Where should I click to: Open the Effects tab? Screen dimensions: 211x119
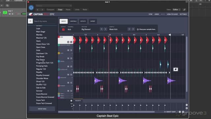click(83, 21)
